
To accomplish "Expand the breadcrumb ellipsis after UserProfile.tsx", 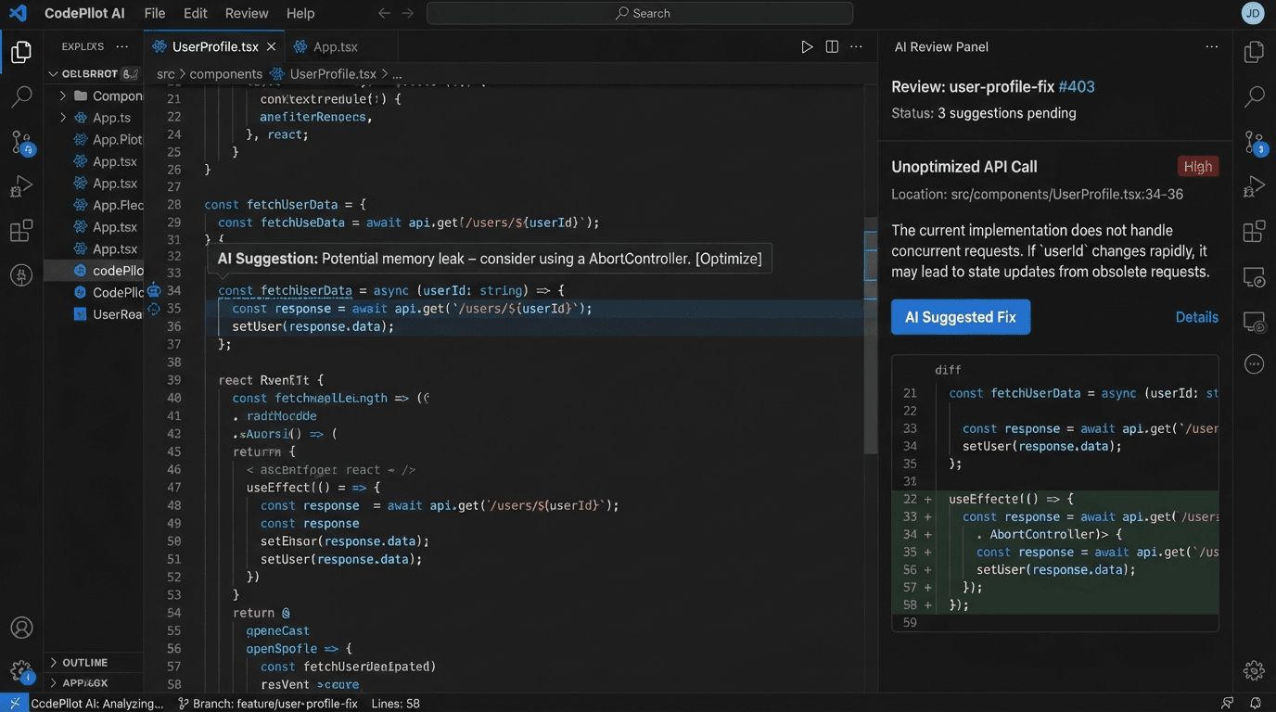I will point(397,74).
